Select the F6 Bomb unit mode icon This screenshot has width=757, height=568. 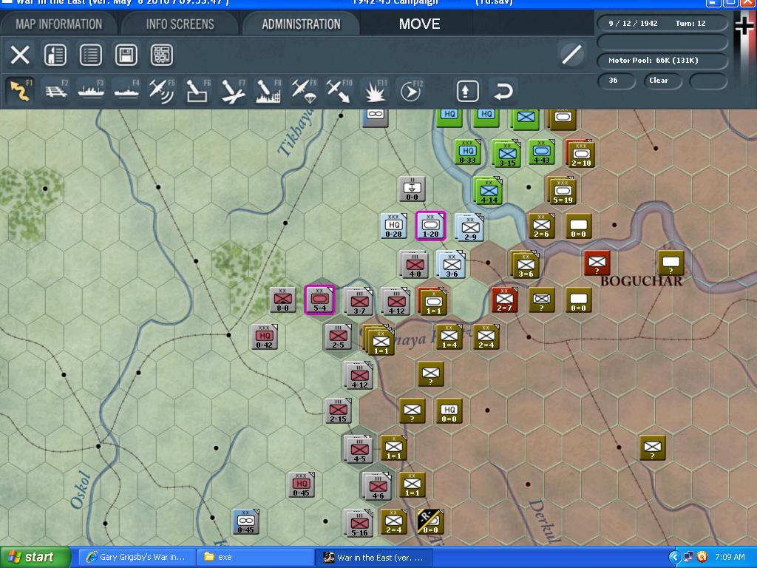click(197, 91)
